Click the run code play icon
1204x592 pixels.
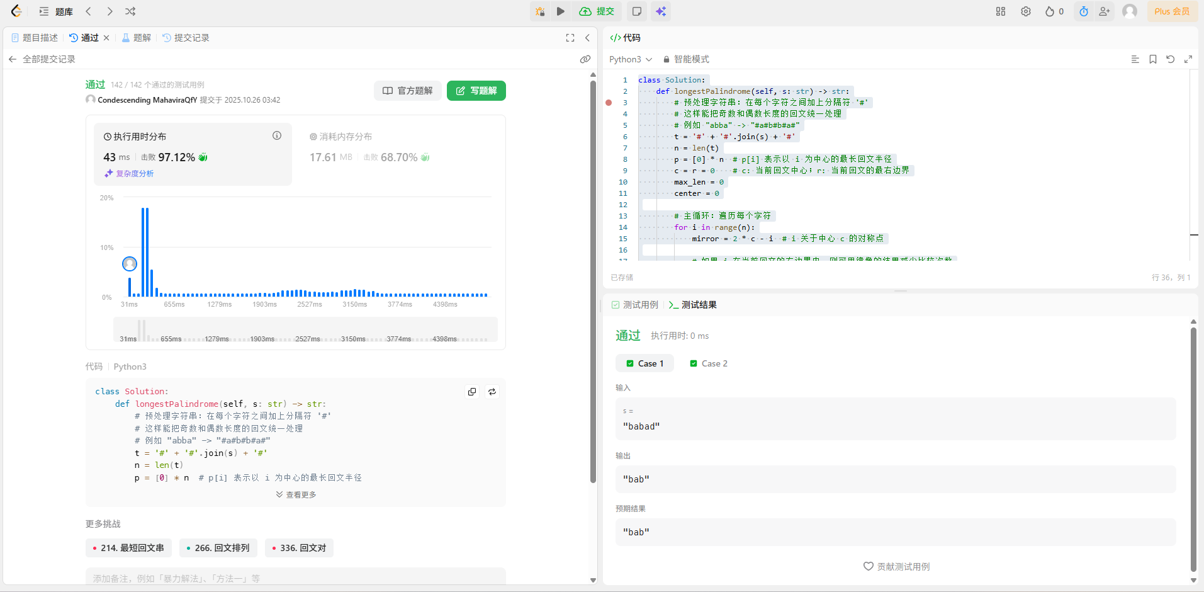(x=560, y=11)
